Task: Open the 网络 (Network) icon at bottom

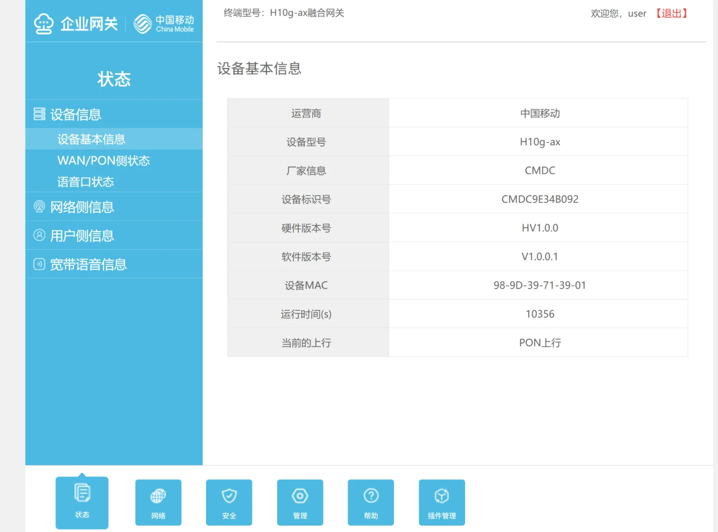Action: (158, 502)
